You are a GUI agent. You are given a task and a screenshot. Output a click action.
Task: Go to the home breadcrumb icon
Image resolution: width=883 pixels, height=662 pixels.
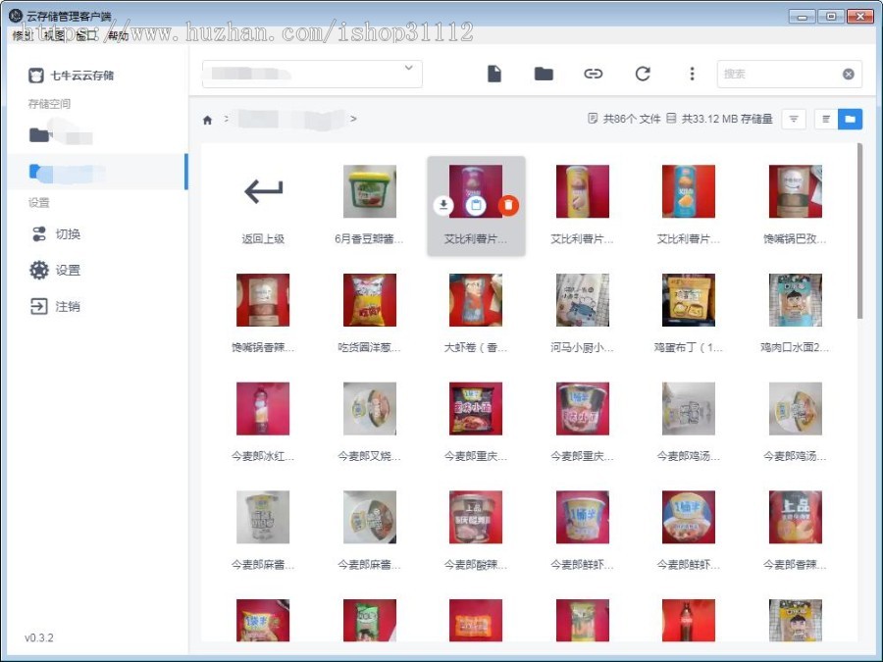pyautogui.click(x=207, y=120)
